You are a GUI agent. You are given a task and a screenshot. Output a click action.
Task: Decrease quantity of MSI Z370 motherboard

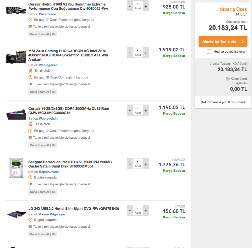130,53
